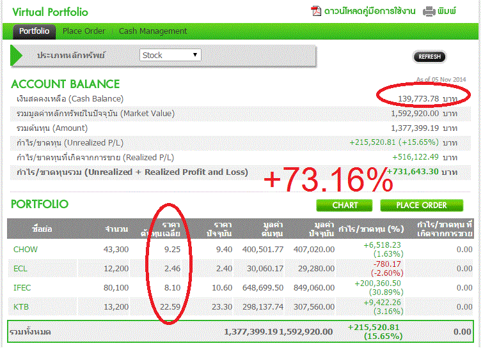The width and height of the screenshot is (483, 355).
Task: Click the กำไร/ขาดทุน (%) column header
Action: pyautogui.click(x=371, y=229)
